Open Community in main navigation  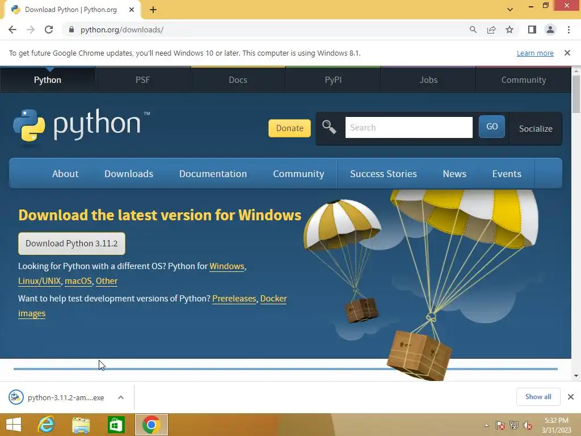298,174
